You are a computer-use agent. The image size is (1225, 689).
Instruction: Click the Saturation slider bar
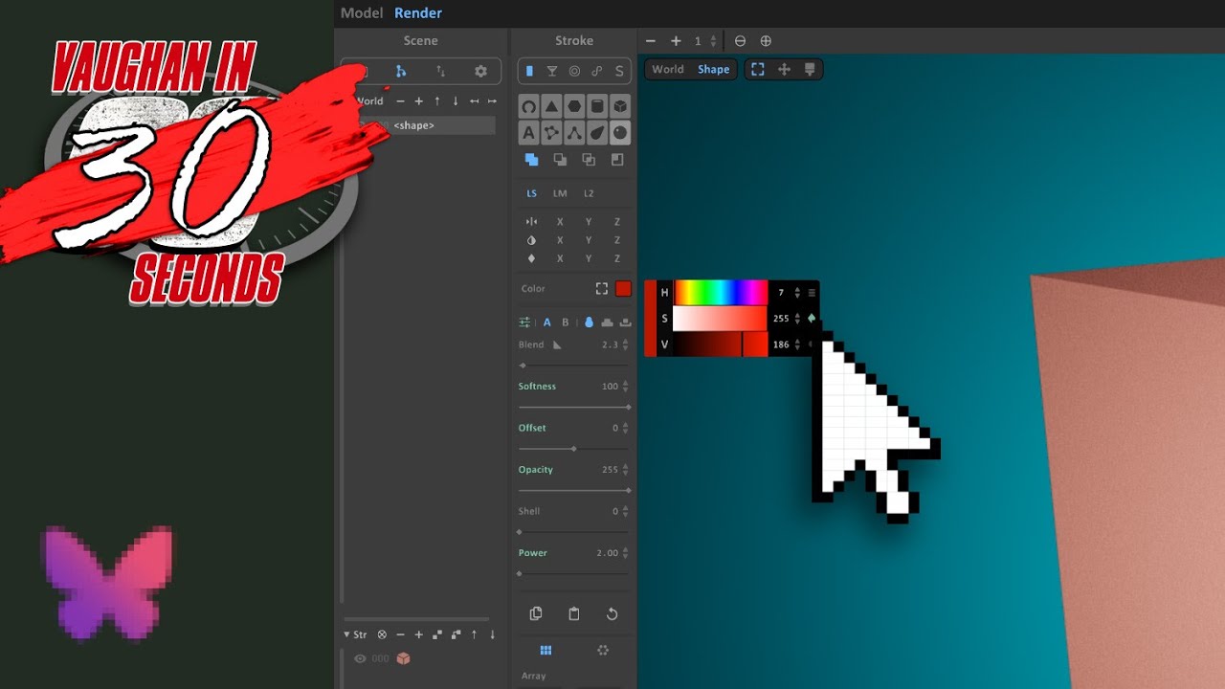(721, 319)
